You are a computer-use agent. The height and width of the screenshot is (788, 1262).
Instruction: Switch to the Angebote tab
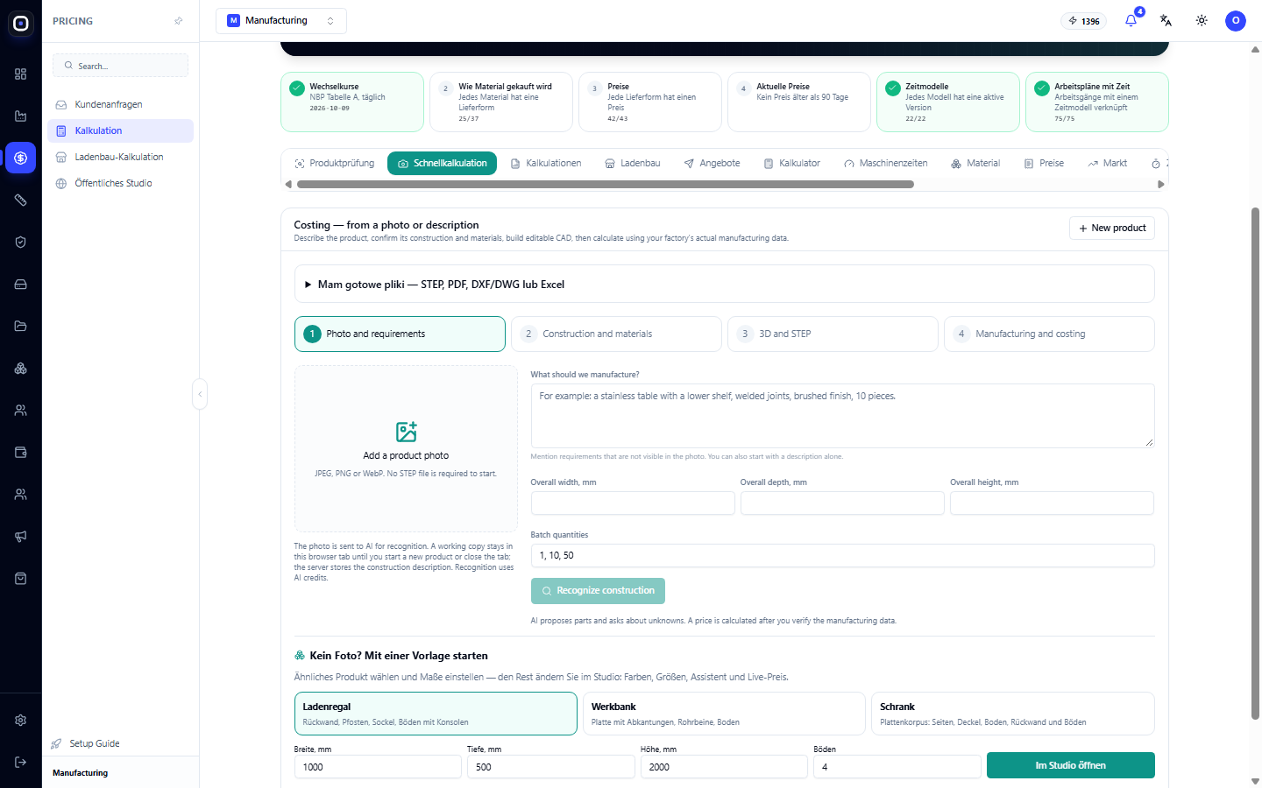click(712, 164)
